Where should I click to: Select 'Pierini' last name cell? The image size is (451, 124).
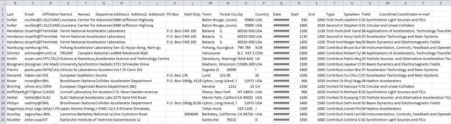pyautogui.click(x=15, y=70)
